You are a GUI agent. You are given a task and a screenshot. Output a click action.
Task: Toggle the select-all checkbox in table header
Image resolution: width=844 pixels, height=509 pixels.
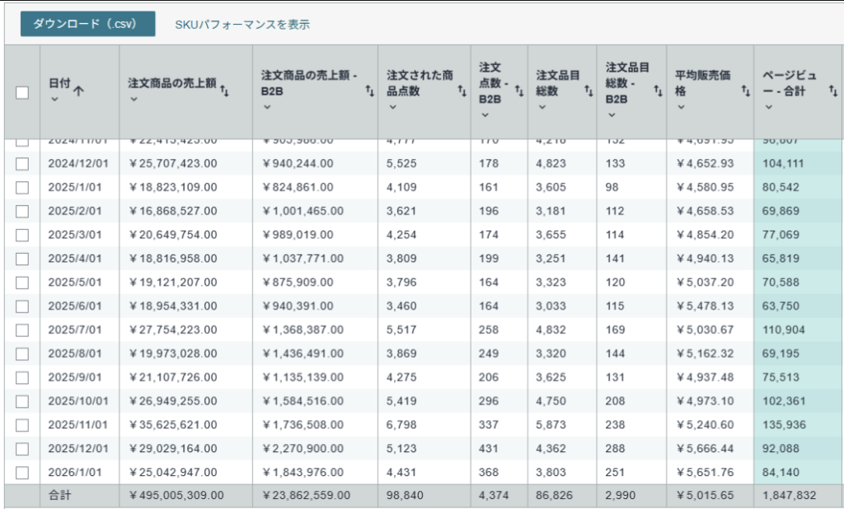[x=22, y=92]
